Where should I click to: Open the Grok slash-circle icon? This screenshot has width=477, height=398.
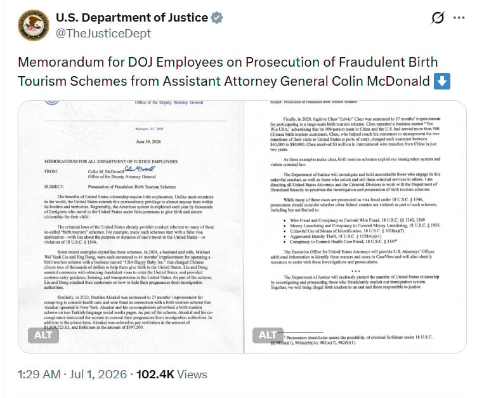tap(438, 17)
